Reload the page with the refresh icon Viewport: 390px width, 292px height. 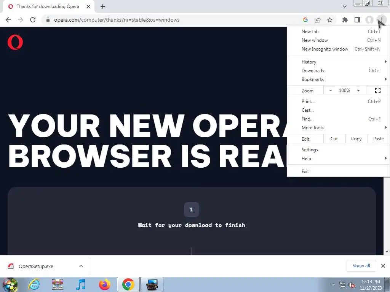(x=33, y=20)
